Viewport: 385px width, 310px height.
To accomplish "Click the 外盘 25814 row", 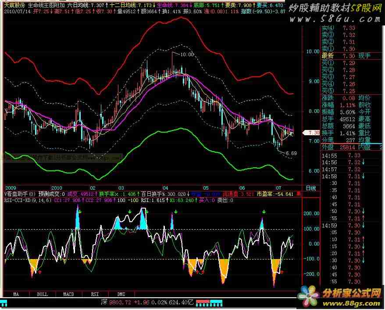I will 339,147.
